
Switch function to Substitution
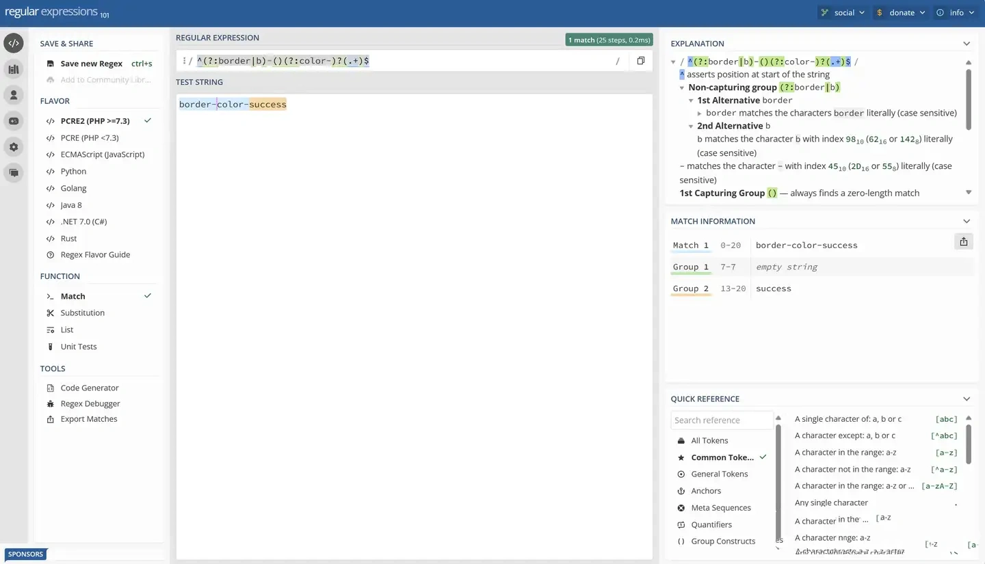tap(82, 313)
